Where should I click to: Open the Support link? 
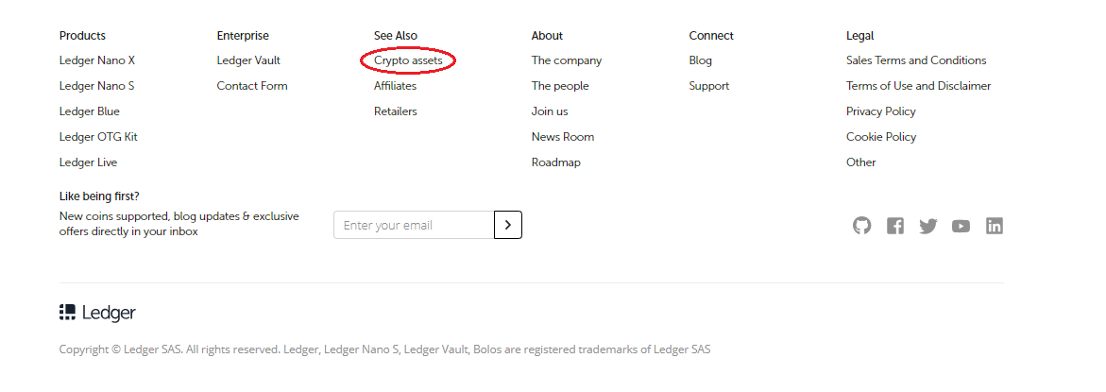pos(709,86)
